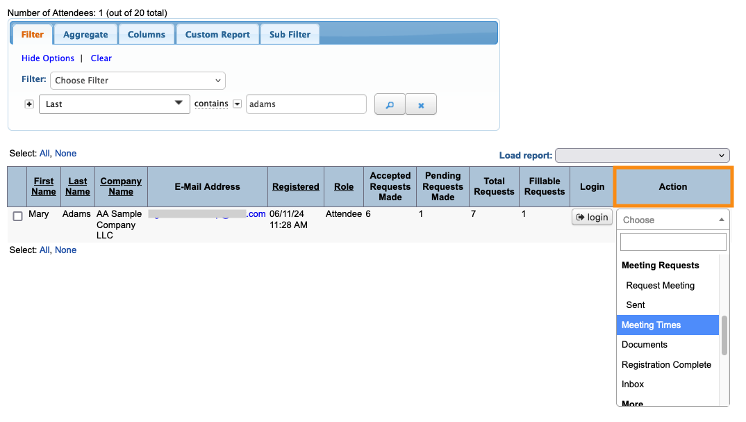Click the Number of Attendees text

click(x=87, y=13)
